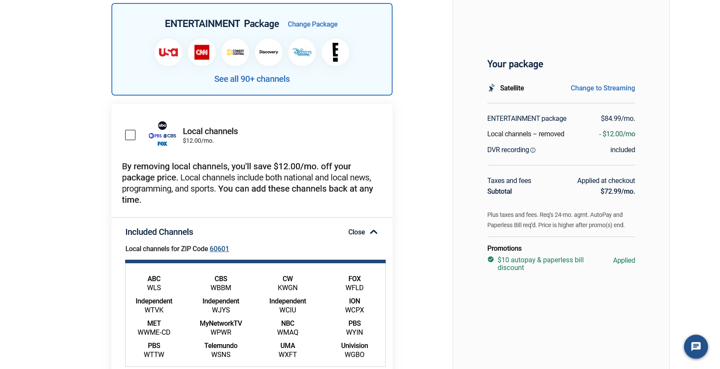Collapse Included Channels with the chevron

[x=374, y=232]
